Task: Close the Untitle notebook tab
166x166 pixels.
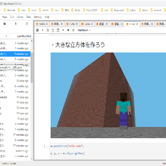Action: (x=47, y=24)
